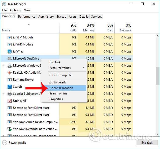Switch to the Users tab
This screenshot has height=149, width=160.
(73, 17)
